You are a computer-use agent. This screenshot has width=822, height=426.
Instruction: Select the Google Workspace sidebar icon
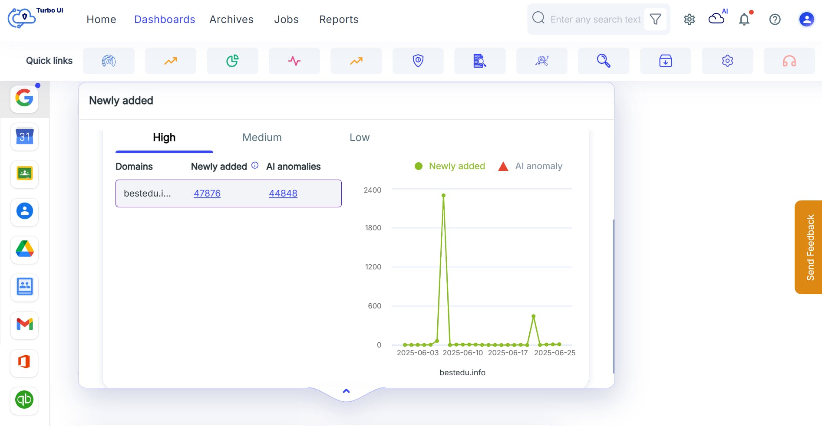(x=24, y=98)
